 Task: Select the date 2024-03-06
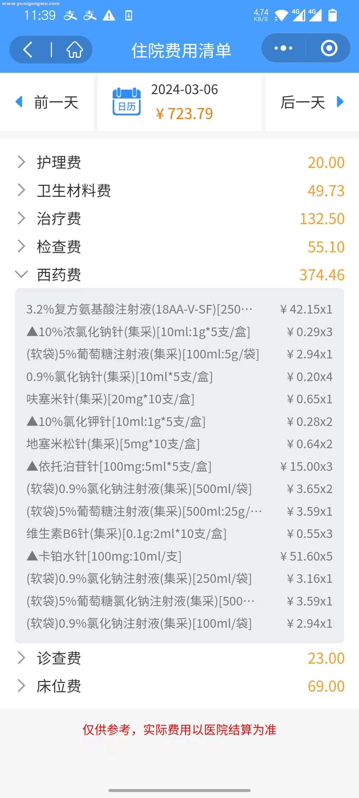184,89
